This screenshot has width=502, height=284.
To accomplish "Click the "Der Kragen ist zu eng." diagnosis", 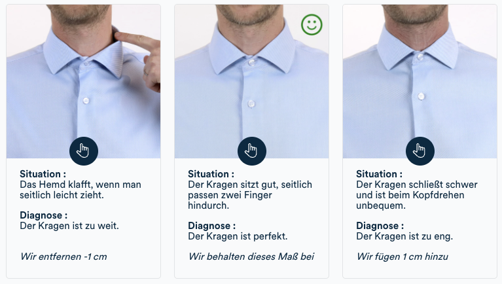I will [404, 236].
